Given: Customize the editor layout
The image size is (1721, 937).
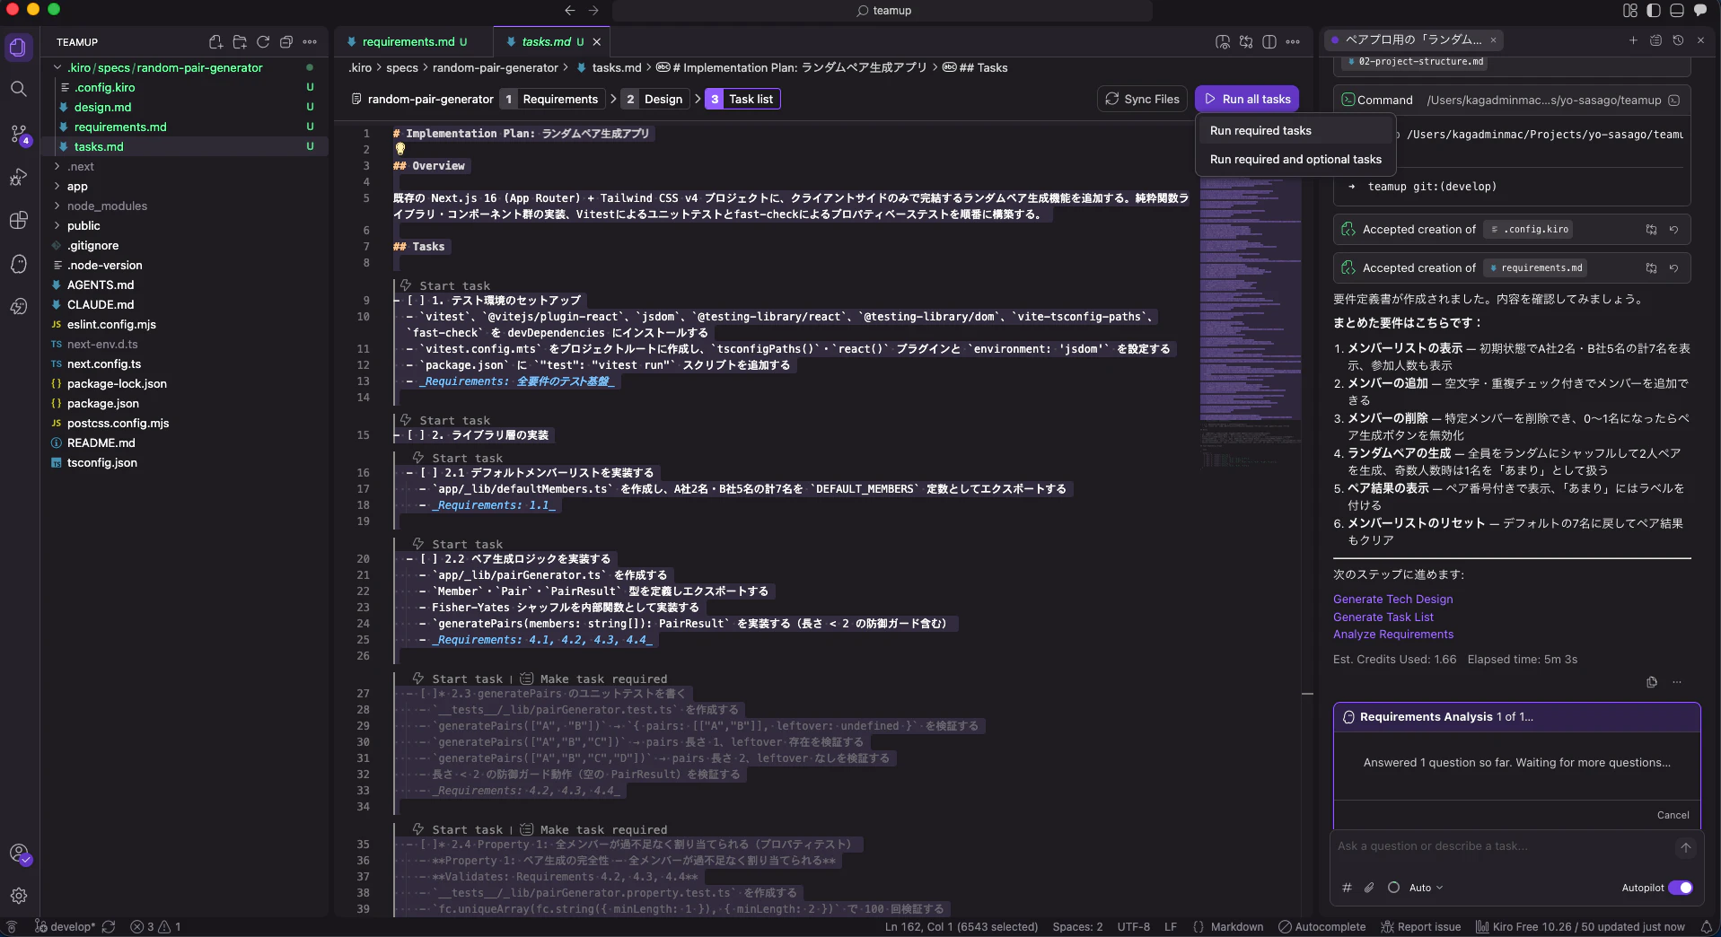Looking at the screenshot, I should click(x=1630, y=11).
